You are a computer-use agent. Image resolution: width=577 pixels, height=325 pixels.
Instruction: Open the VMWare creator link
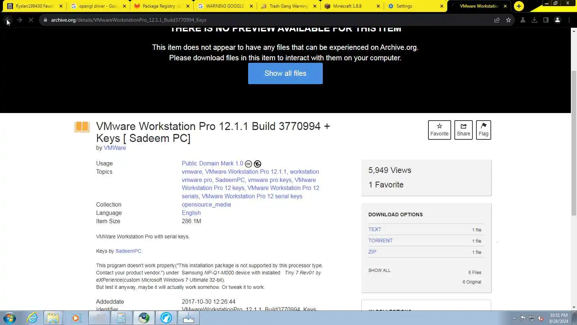click(x=115, y=148)
